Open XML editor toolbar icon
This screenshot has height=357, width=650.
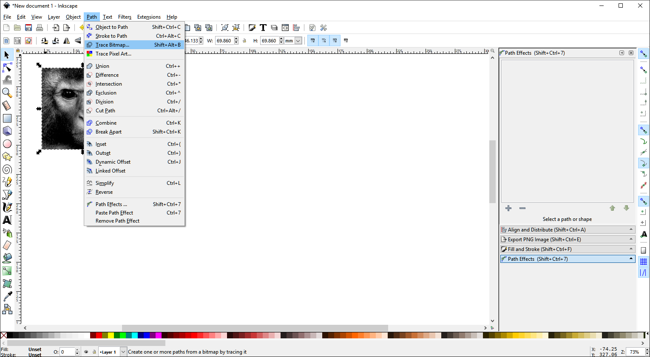[x=285, y=28]
